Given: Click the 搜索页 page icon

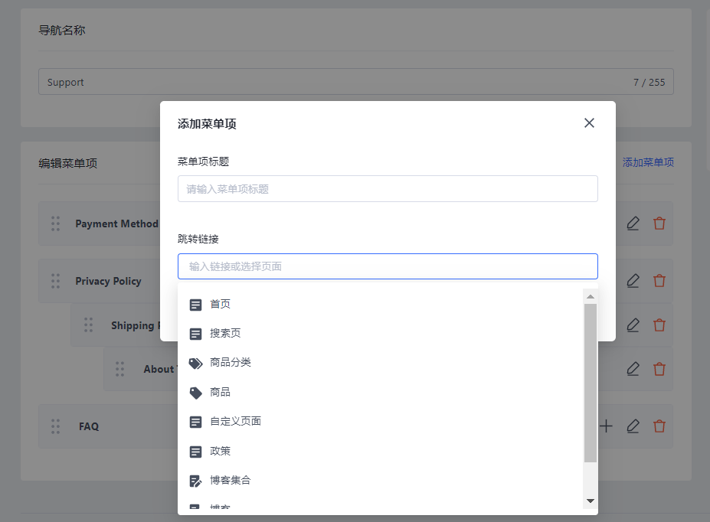Looking at the screenshot, I should [x=195, y=334].
